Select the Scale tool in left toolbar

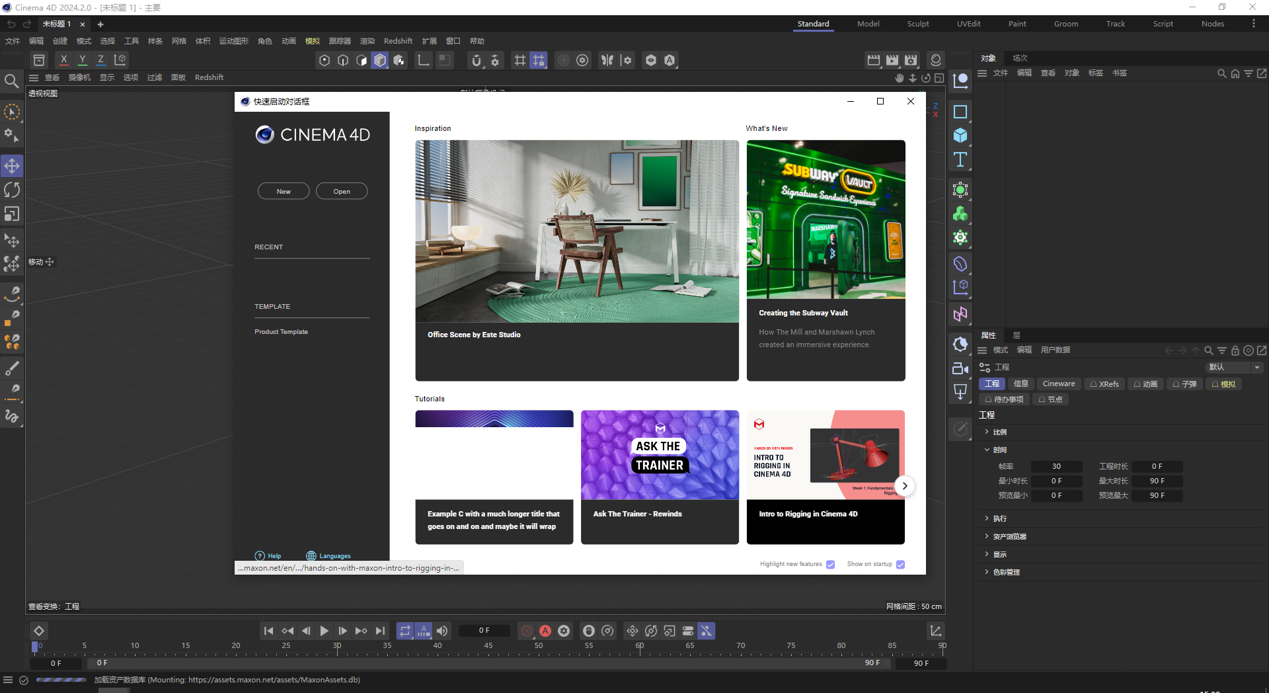(12, 214)
